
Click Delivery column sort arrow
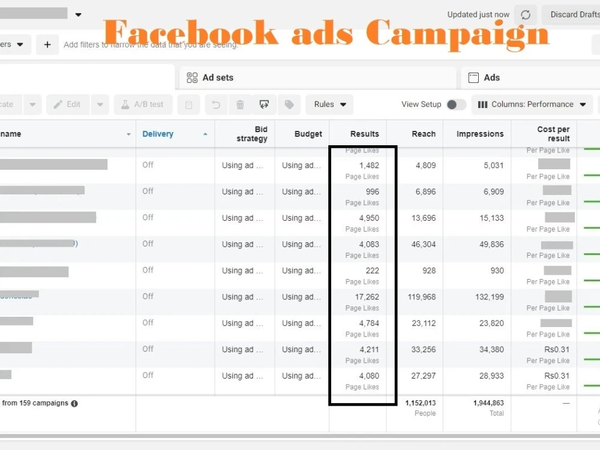coord(205,134)
